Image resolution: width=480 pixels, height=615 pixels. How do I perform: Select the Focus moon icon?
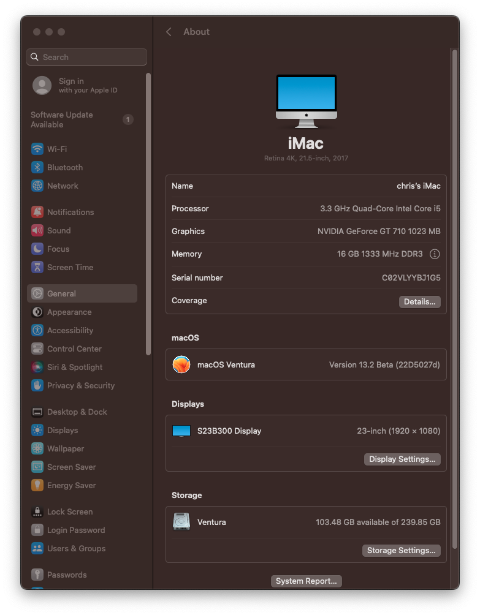click(37, 249)
